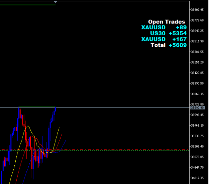Click the +167 XAUUSD profit value
Screen dimensions: 209x184
[180, 39]
